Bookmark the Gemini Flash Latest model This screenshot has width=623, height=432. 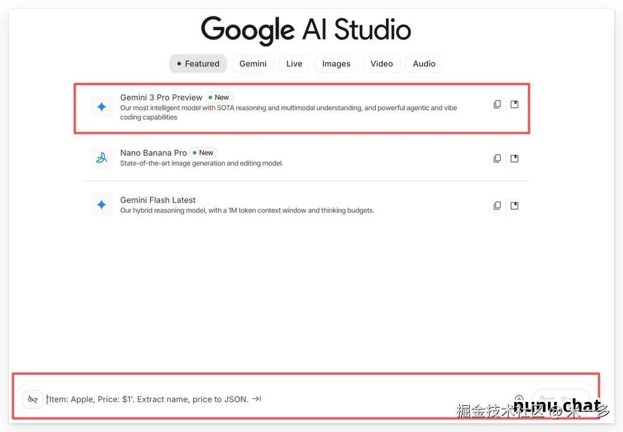click(x=514, y=205)
